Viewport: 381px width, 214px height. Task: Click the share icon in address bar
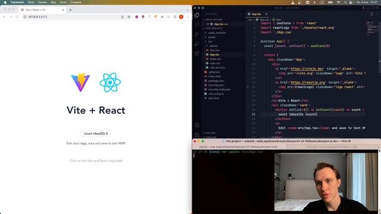click(x=122, y=17)
